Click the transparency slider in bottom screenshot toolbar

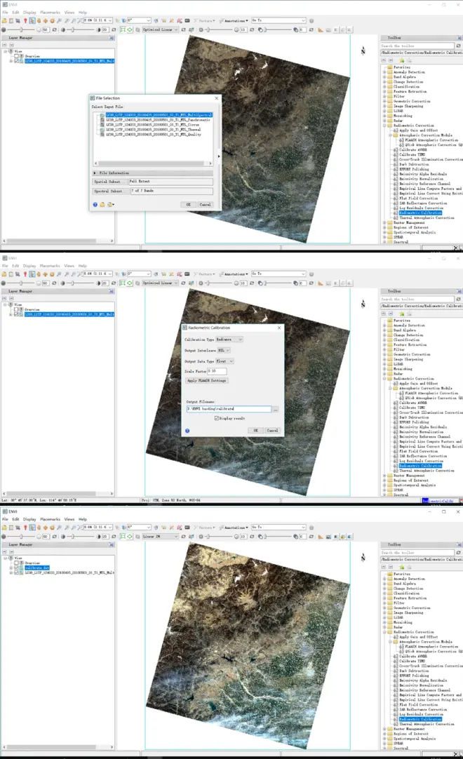[279, 537]
